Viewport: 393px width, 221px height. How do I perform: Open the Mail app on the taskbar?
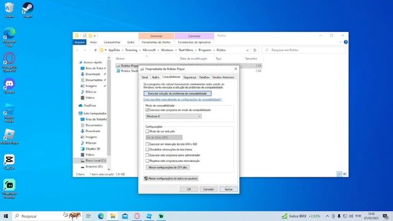(125, 216)
